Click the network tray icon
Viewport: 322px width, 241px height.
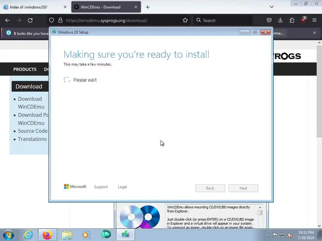283,235
